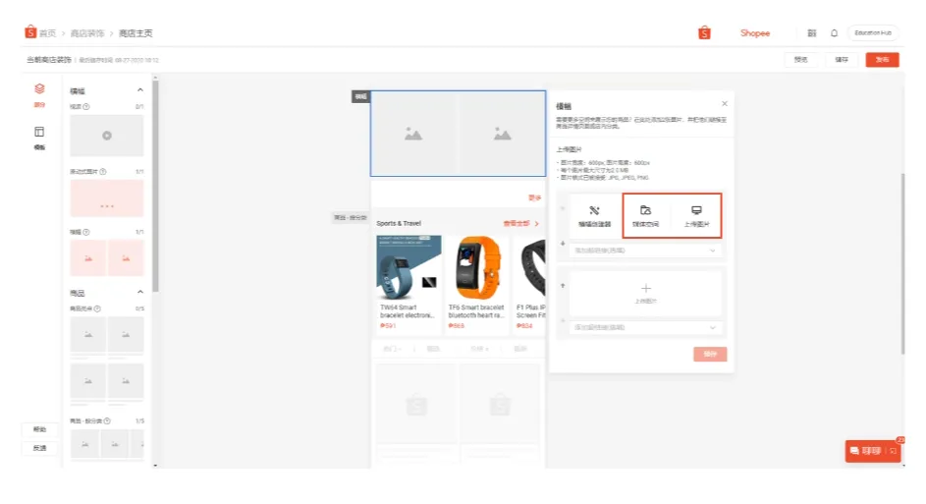Open the TF6 Smart bracelet orange product card
The image size is (926, 504).
pos(476,285)
